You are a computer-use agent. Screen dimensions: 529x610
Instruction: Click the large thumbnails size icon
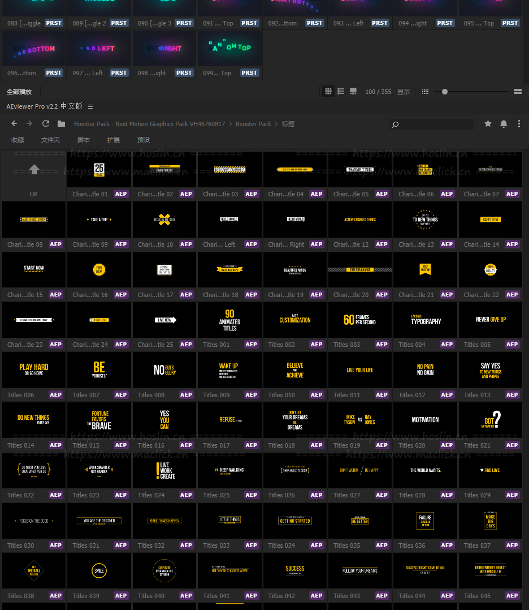(518, 92)
